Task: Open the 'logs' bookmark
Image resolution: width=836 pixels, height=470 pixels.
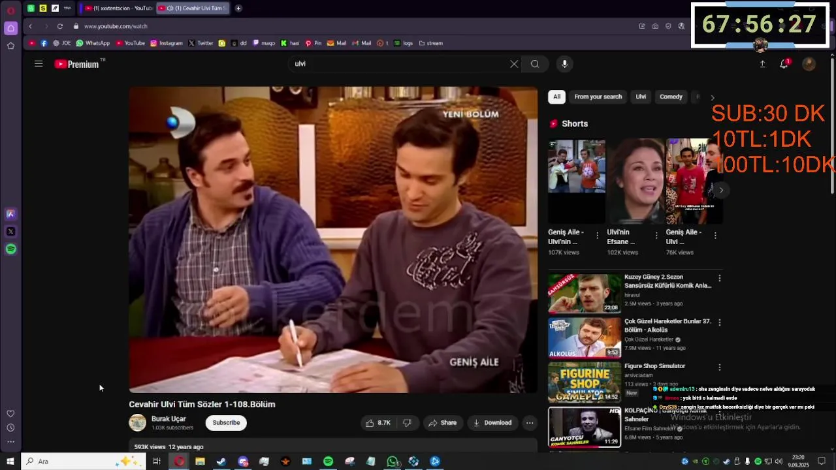Action: pos(404,43)
